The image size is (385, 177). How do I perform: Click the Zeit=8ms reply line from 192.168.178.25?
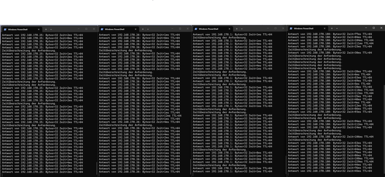(42, 38)
